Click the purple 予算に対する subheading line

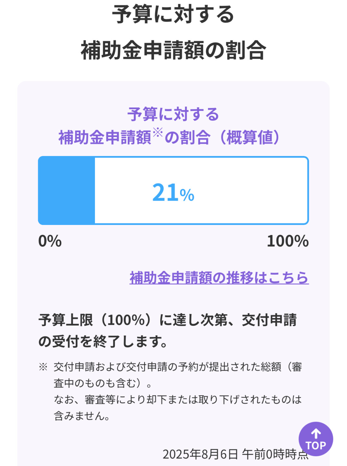[173, 114]
